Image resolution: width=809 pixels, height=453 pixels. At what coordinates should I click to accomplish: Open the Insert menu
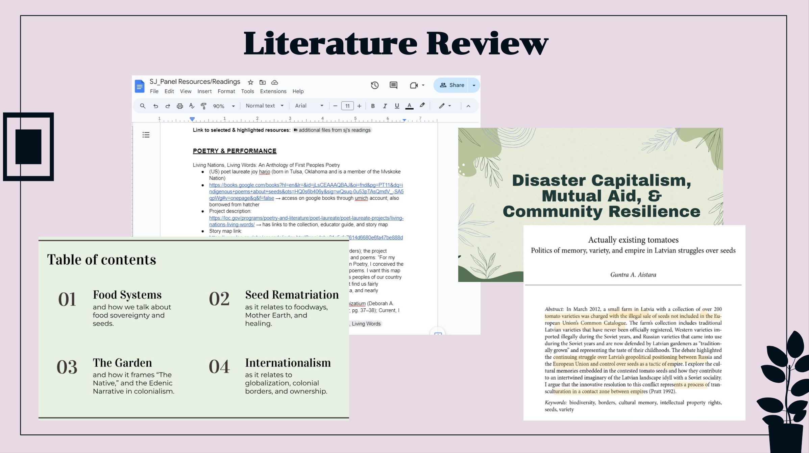(x=204, y=91)
